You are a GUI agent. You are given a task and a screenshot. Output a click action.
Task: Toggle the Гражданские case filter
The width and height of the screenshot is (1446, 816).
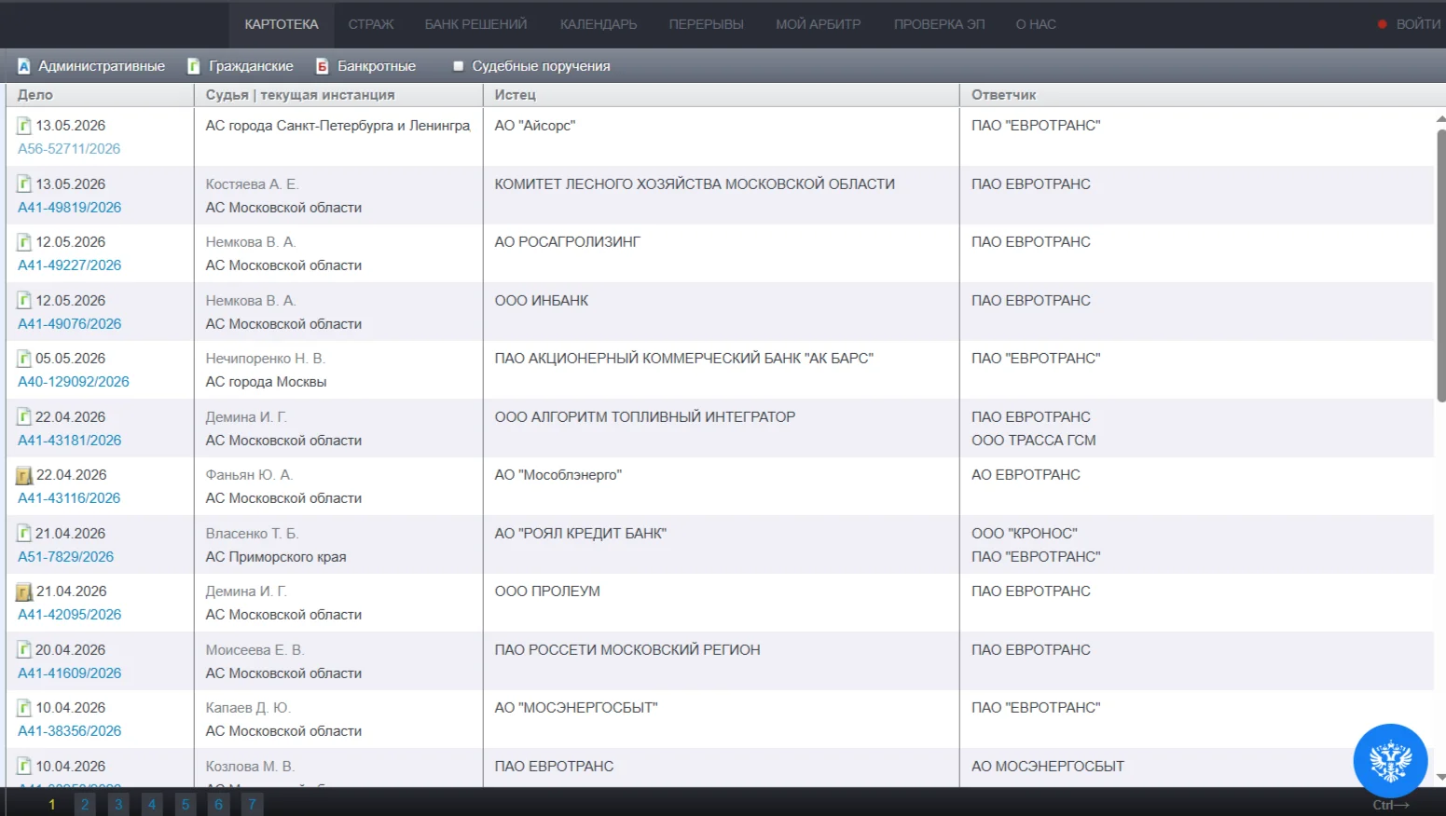point(241,66)
